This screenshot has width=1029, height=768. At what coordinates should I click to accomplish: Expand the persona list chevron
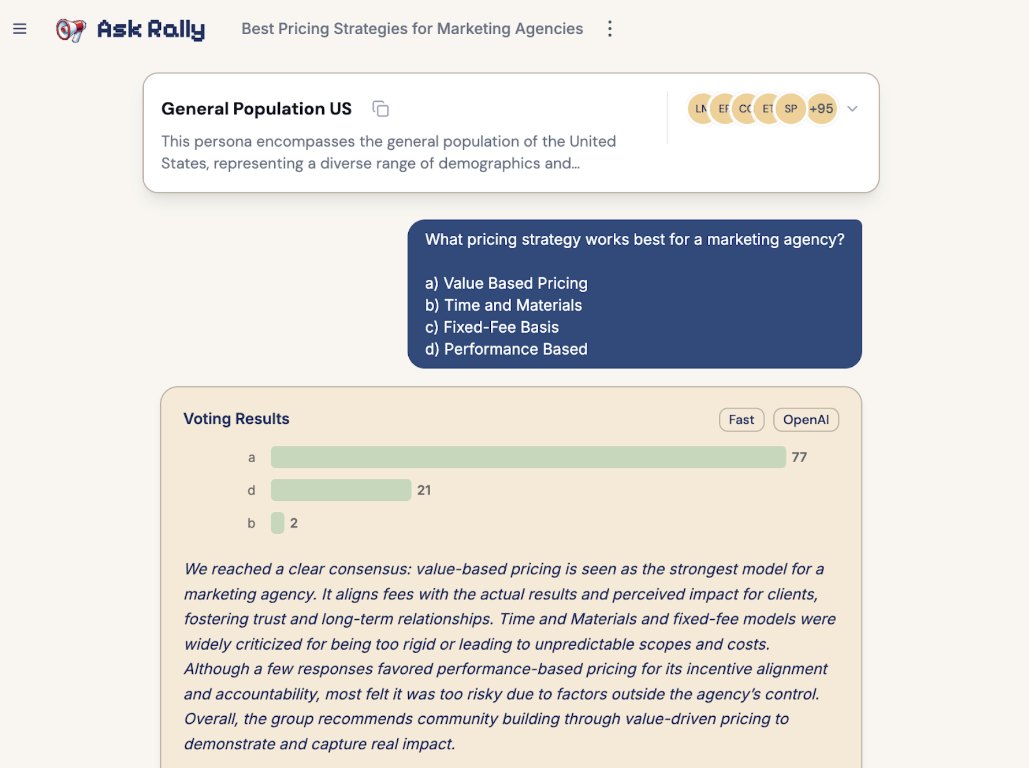click(852, 109)
